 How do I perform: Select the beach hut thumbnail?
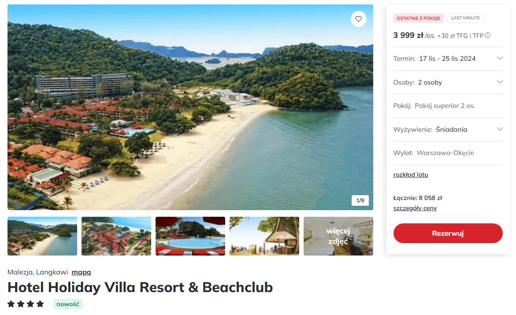pyautogui.click(x=264, y=236)
